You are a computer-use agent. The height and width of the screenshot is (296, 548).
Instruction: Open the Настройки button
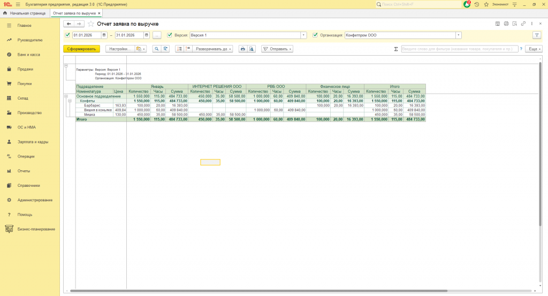click(x=119, y=49)
